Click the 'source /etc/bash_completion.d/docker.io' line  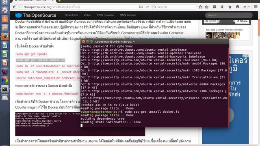pyautogui.click(x=48, y=78)
